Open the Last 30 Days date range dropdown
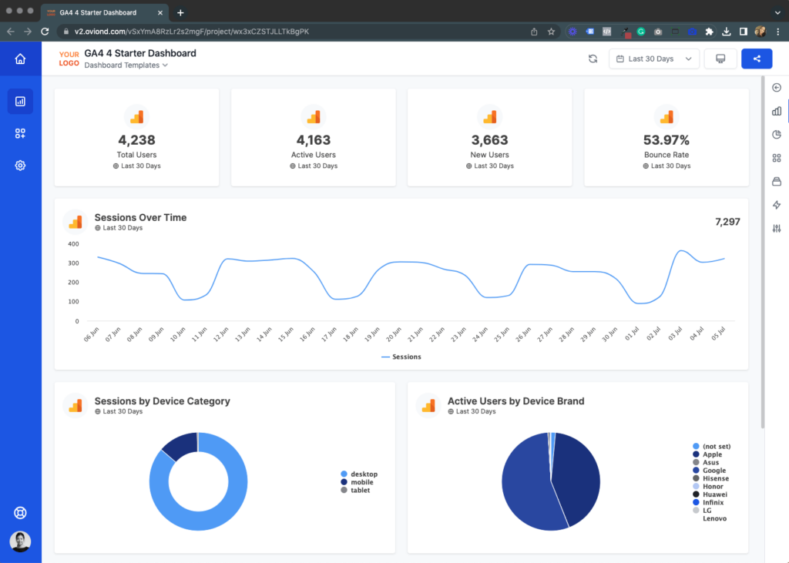Image resolution: width=789 pixels, height=563 pixels. [653, 59]
